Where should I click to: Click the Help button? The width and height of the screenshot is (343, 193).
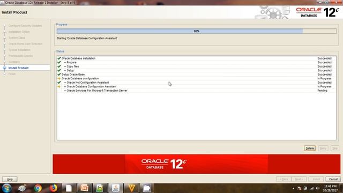10,179
